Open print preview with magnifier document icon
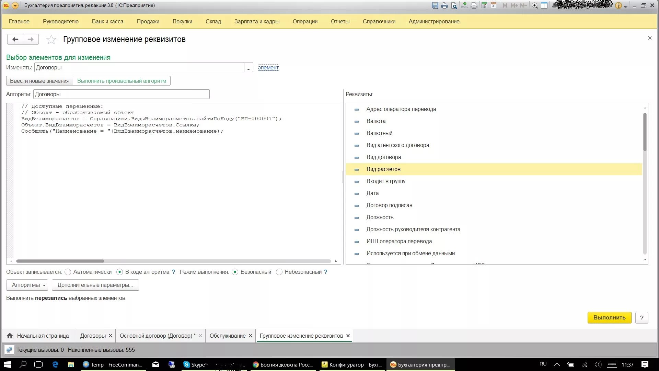 (454, 5)
